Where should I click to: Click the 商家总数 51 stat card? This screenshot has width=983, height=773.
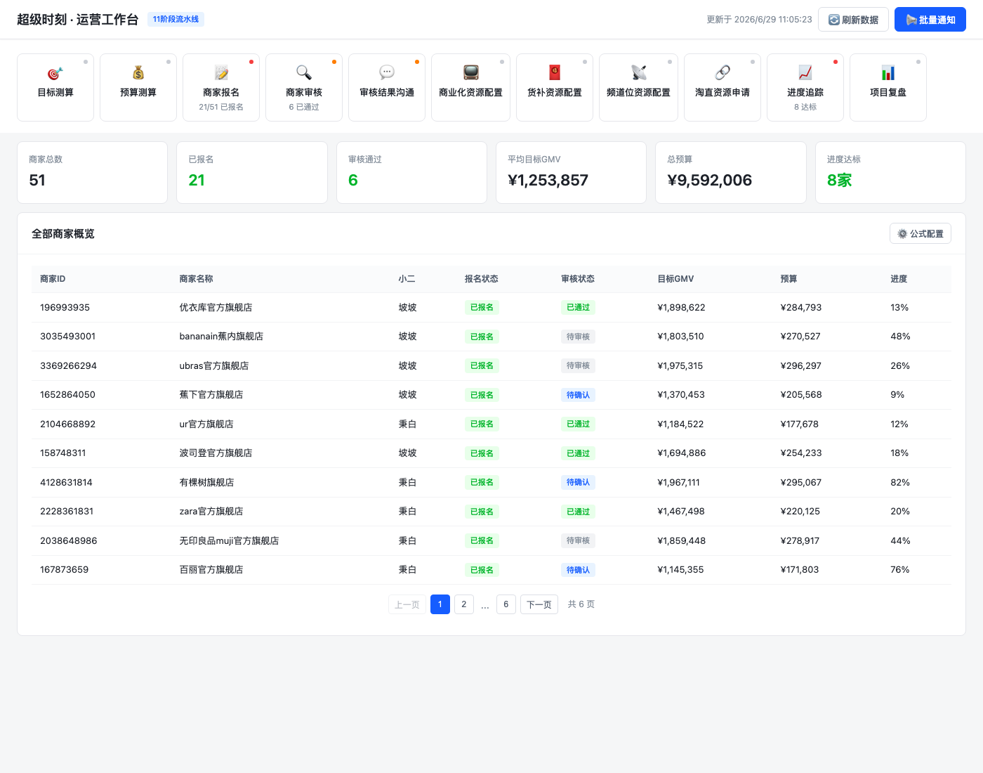pos(92,173)
